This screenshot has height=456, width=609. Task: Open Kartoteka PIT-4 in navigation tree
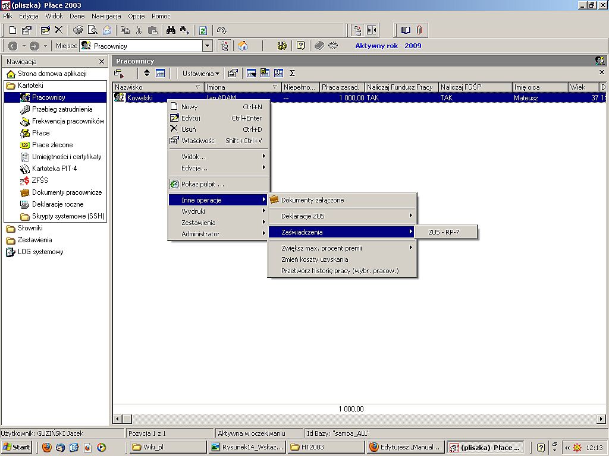(x=54, y=169)
